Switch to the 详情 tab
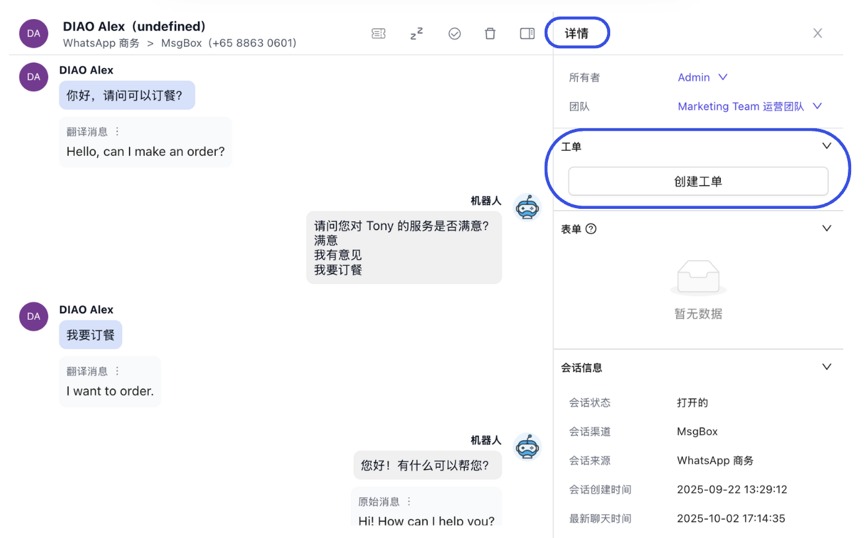867x538 pixels. tap(577, 32)
